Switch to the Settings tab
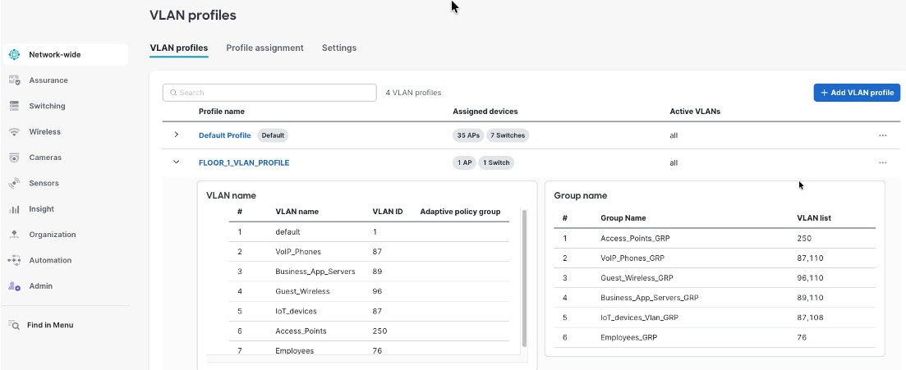The image size is (906, 370). [x=338, y=48]
